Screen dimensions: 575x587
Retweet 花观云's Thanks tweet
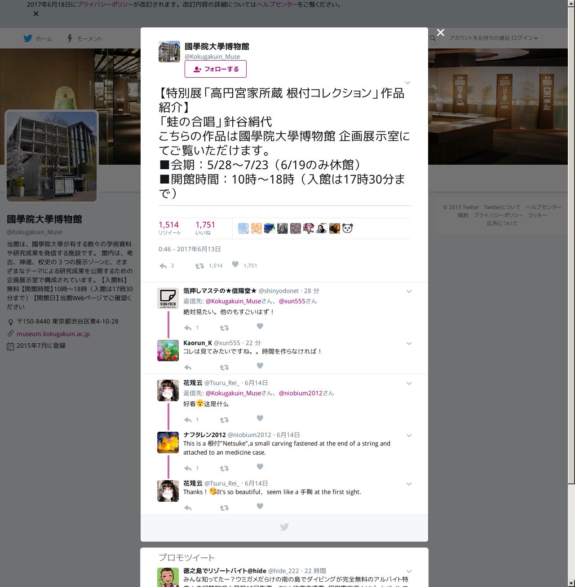point(224,508)
